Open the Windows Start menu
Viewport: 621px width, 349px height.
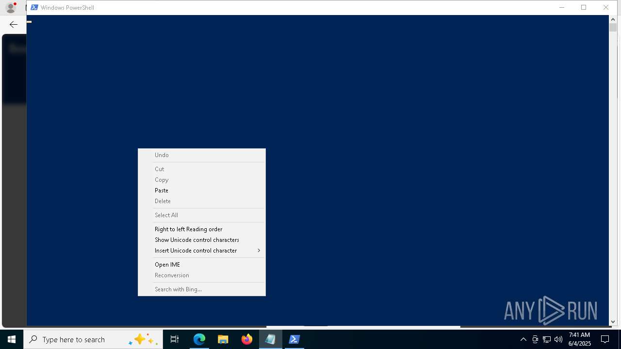12,339
